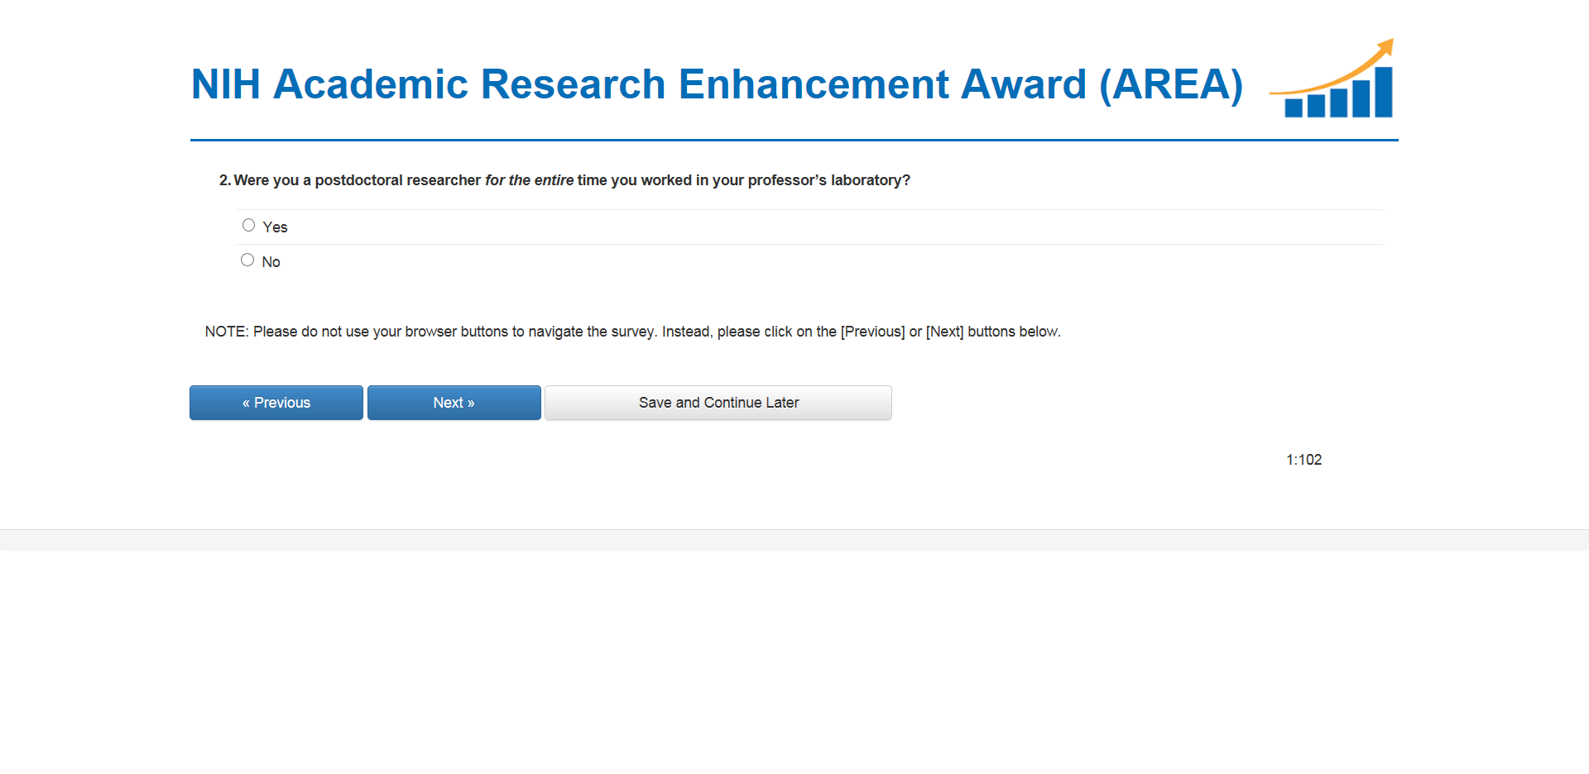Click the NIH Academic Research Enhancement Award heading
1589x774 pixels.
(x=716, y=84)
